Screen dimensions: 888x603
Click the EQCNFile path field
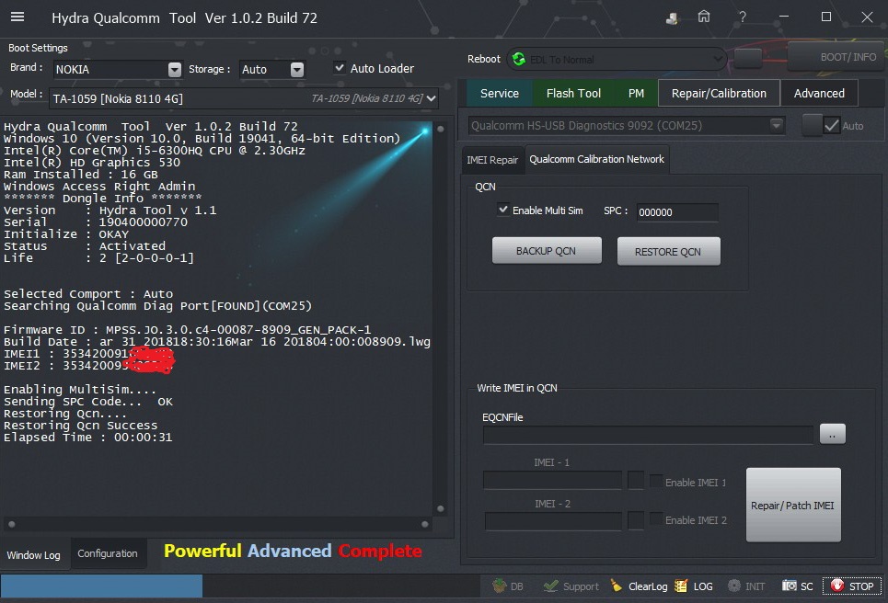[648, 435]
